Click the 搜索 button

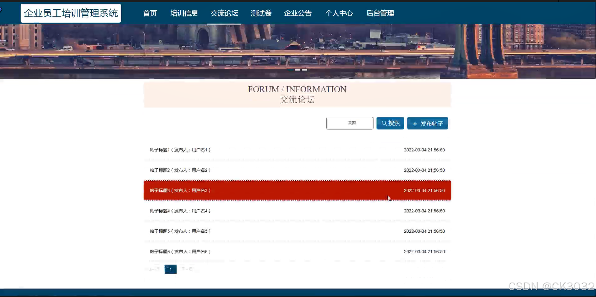point(390,123)
